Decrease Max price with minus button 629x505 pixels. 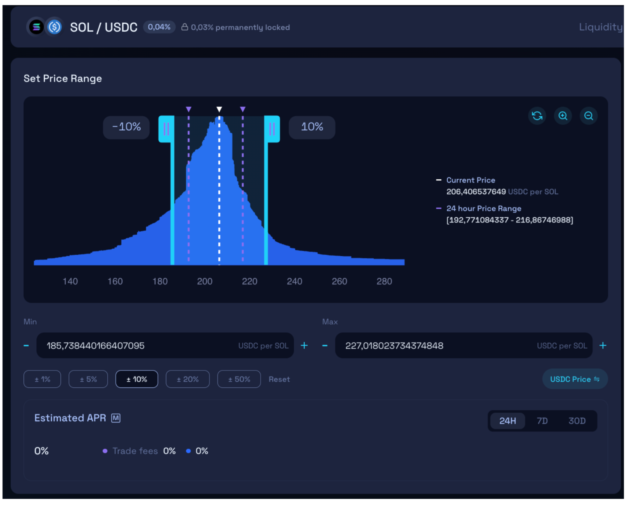(x=325, y=345)
